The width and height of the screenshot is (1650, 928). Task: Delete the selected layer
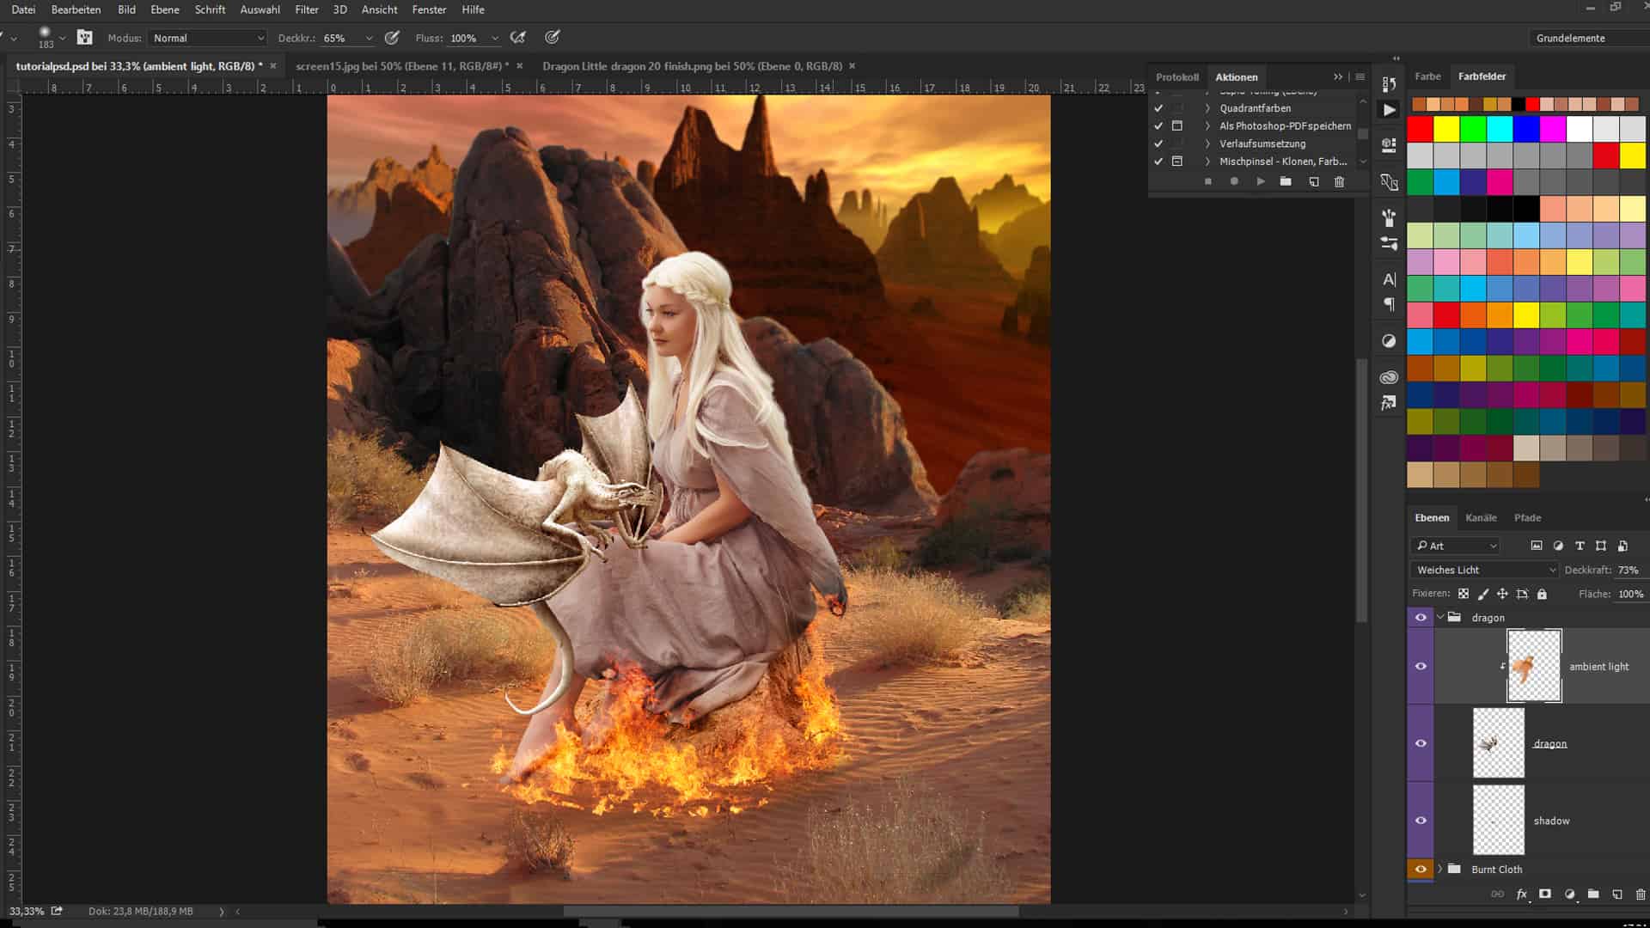[1641, 894]
